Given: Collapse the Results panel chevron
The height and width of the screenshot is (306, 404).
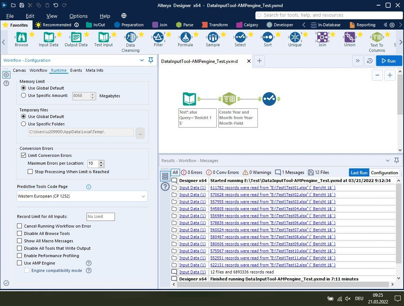Looking at the screenshot, I should point(387,161).
